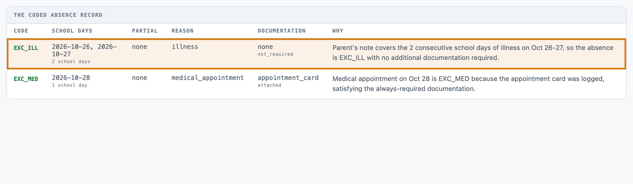The image size is (633, 184).
Task: Click the Coded Absence Record title
Action: point(58,15)
